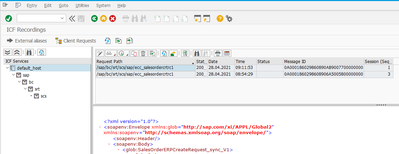
Task: Collapse the soapenv:Envelope XML node
Action: coord(100,127)
